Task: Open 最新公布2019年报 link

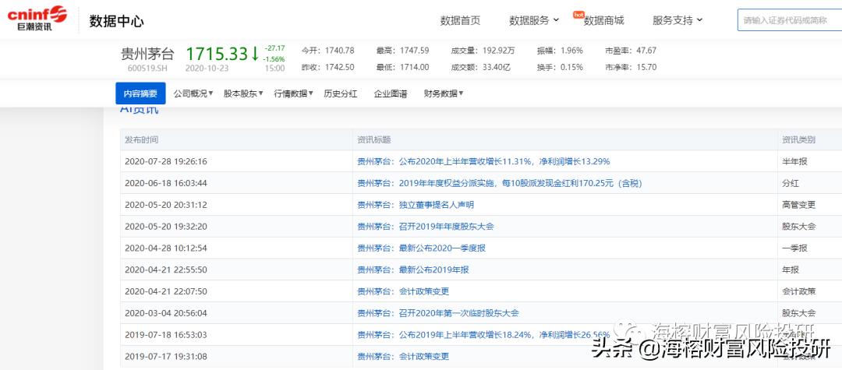Action: (413, 270)
